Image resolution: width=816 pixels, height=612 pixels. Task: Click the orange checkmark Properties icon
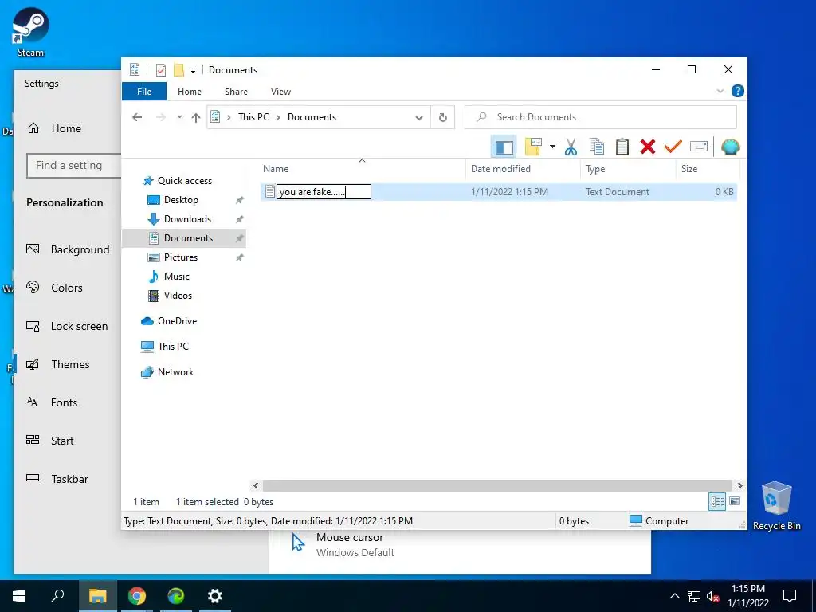673,147
